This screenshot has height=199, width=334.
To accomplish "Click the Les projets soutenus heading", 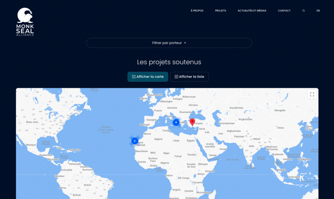I will [x=169, y=62].
